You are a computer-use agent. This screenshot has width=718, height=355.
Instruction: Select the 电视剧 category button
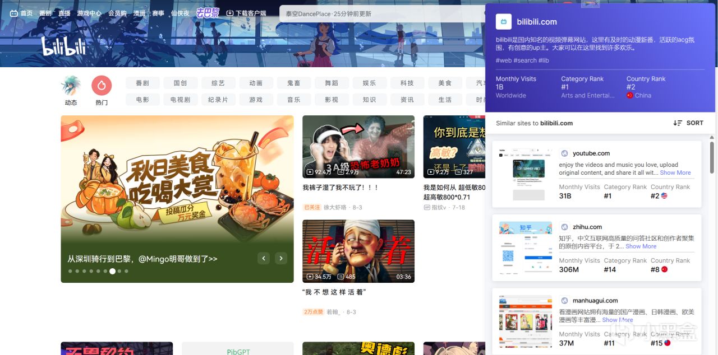click(181, 100)
